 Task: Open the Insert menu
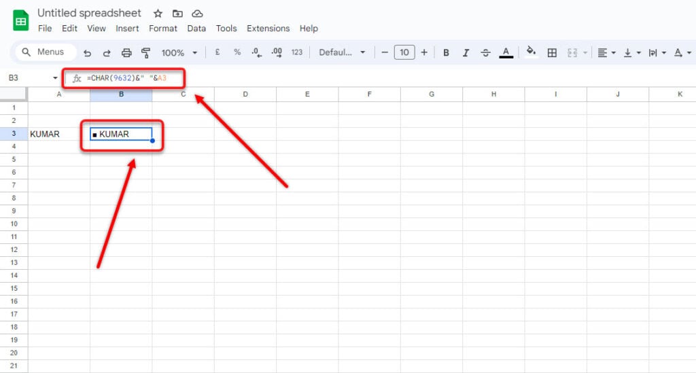click(127, 29)
